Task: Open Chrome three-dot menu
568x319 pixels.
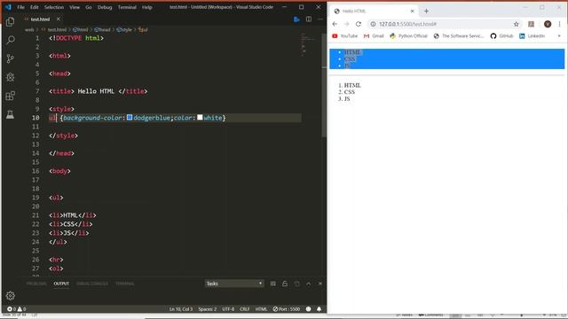Action: pyautogui.click(x=559, y=24)
